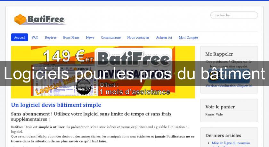Image resolution: width=269 pixels, height=147 pixels.
Task: Click the 'Panier Vide' cart status
Action: [214, 114]
